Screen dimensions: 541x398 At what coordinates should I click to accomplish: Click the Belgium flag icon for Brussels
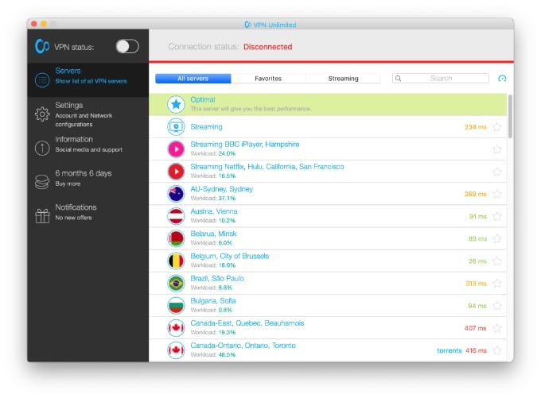click(x=176, y=261)
